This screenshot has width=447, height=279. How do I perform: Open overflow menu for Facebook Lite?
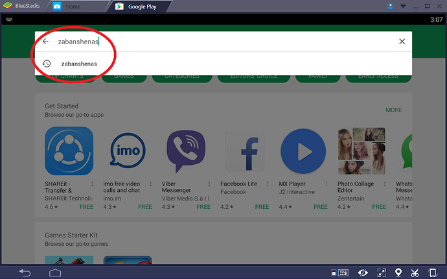(268, 184)
